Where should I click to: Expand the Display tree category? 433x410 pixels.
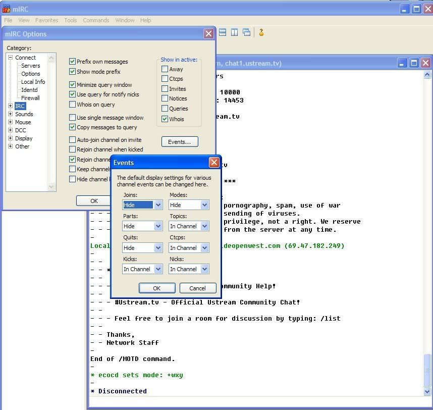10,138
